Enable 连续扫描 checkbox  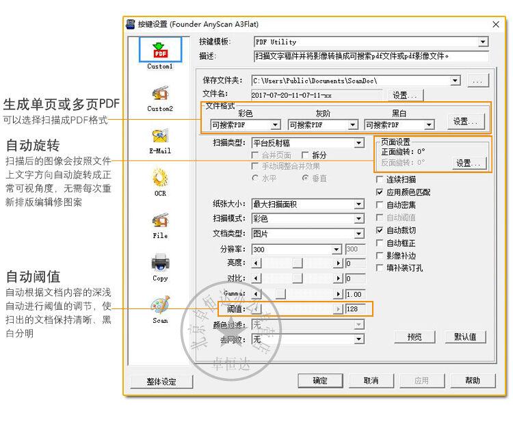pos(380,179)
